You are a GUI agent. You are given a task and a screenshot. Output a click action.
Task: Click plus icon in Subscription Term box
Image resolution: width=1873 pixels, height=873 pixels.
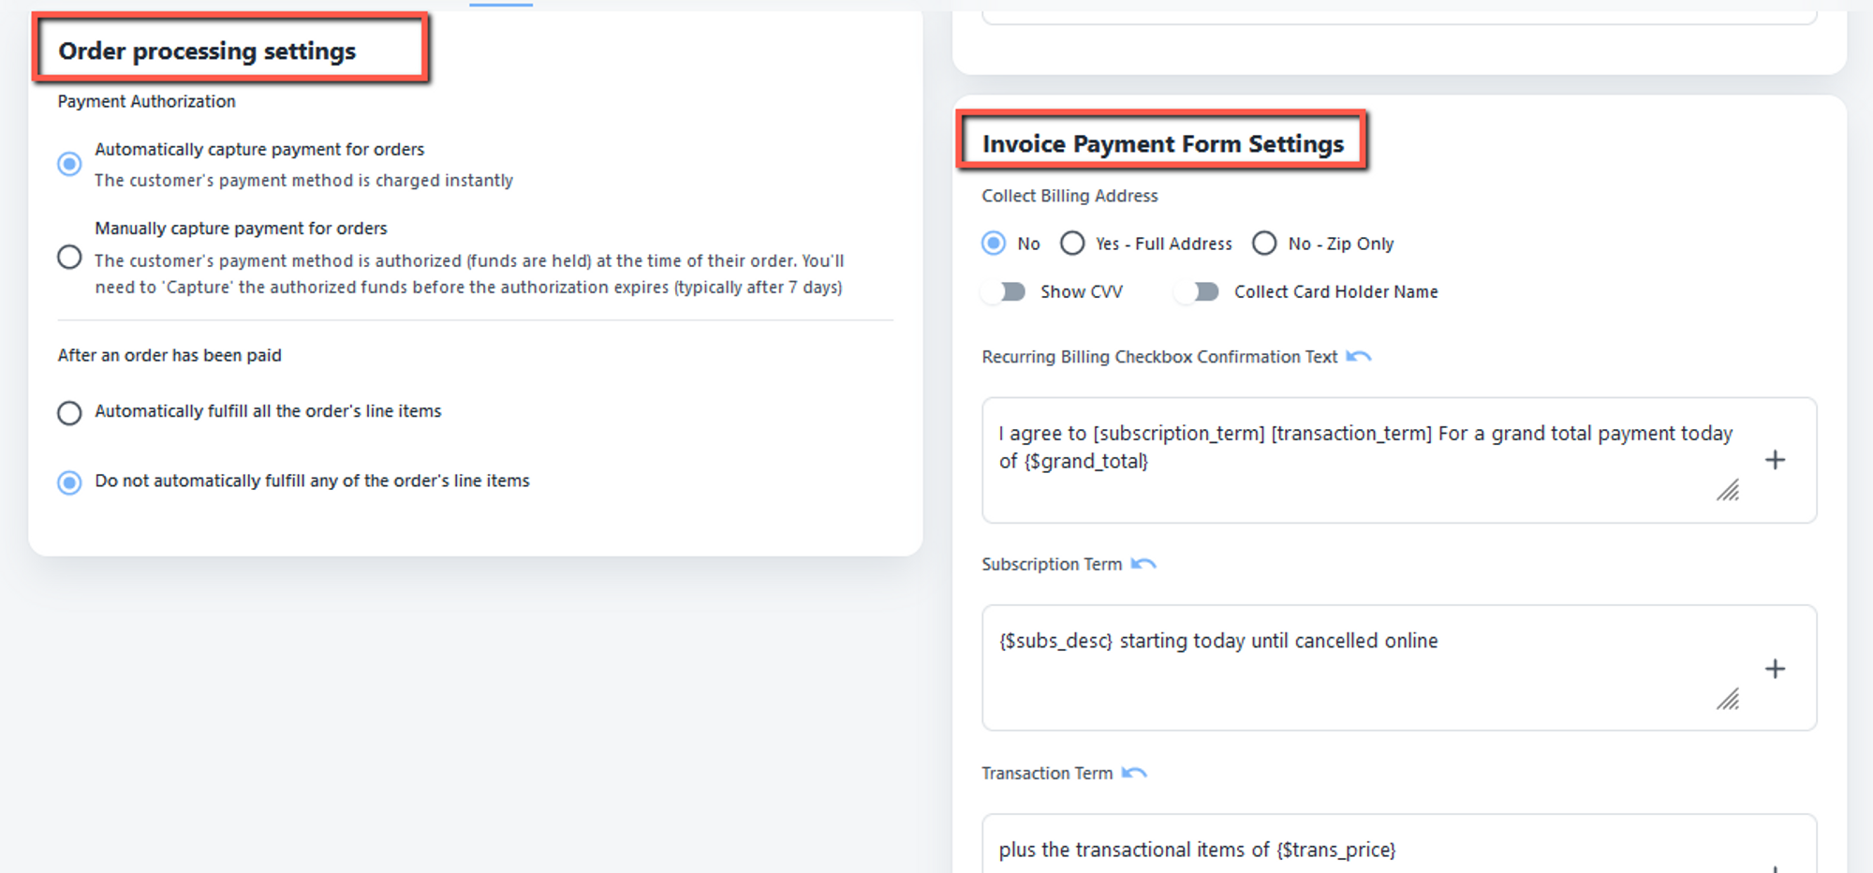(1775, 669)
